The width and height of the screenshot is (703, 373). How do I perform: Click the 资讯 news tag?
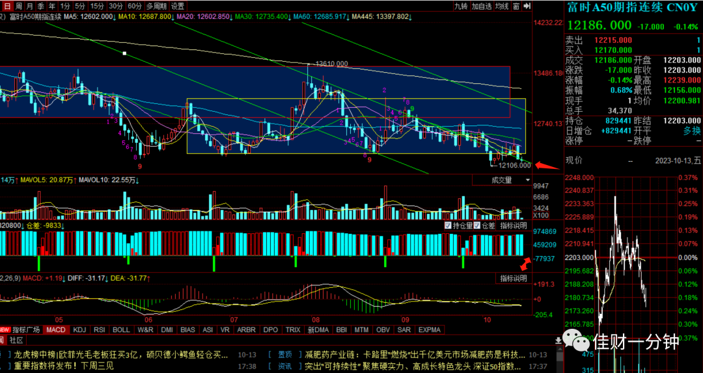(285, 365)
